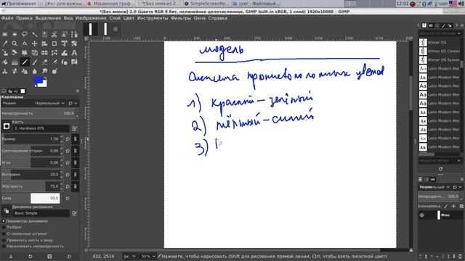The height and width of the screenshot is (261, 465).
Task: Enable the Сглаженные штрихи checkbox
Action: (4, 233)
